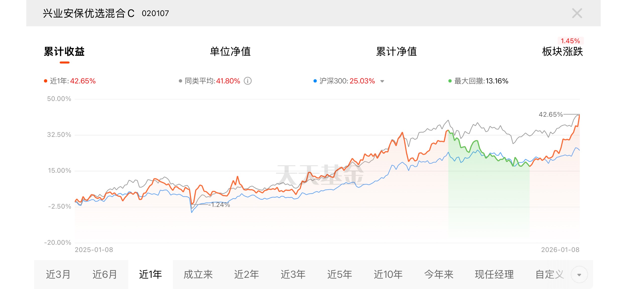
Task: Open info icon beside 同类平均
Action: (247, 81)
